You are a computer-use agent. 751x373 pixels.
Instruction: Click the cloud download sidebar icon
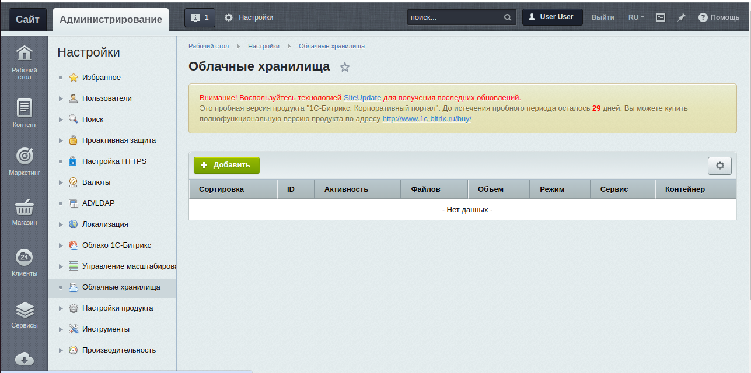[x=24, y=359]
